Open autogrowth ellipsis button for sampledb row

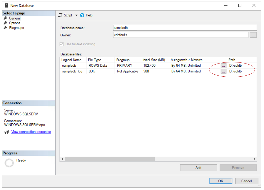[224, 66]
